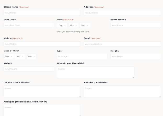Focus the Hobbies / Activities textarea
Screen dimensions: 163x116
click(x=122, y=91)
